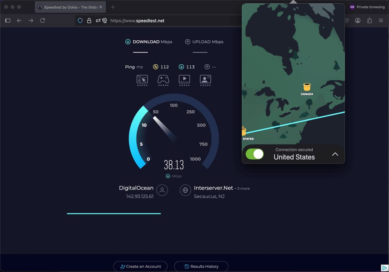Click the test progress bar
Image resolution: width=389 pixels, height=272 pixels.
[x=114, y=213]
